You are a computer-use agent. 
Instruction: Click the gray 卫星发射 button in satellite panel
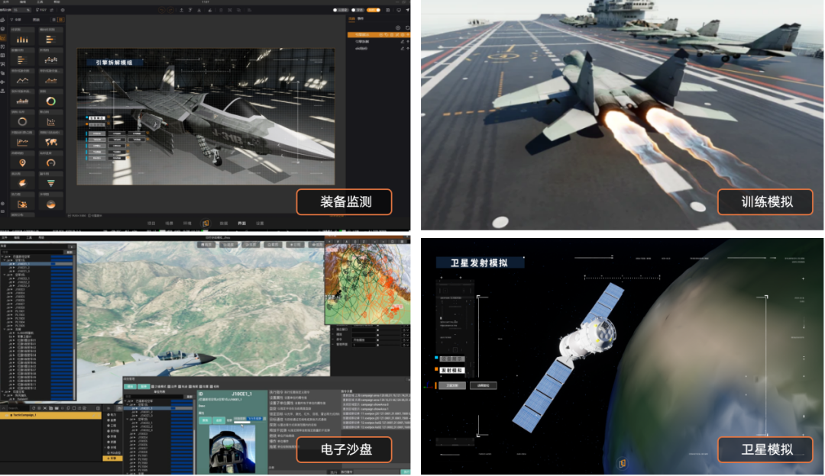pos(452,385)
